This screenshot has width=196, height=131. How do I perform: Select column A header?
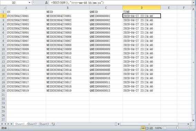26,8
